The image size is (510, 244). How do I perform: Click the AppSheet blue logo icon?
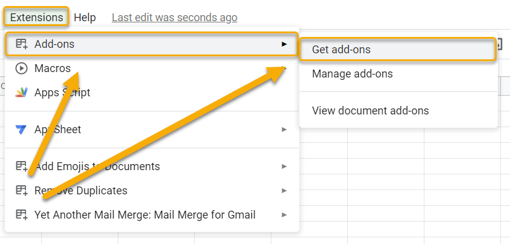pos(21,130)
